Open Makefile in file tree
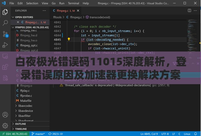This screenshot has height=136, width=201. 26,101
